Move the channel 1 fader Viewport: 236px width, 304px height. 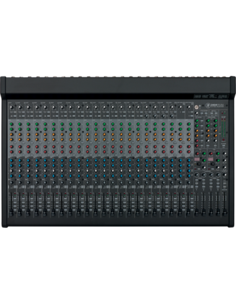[x=11, y=213]
